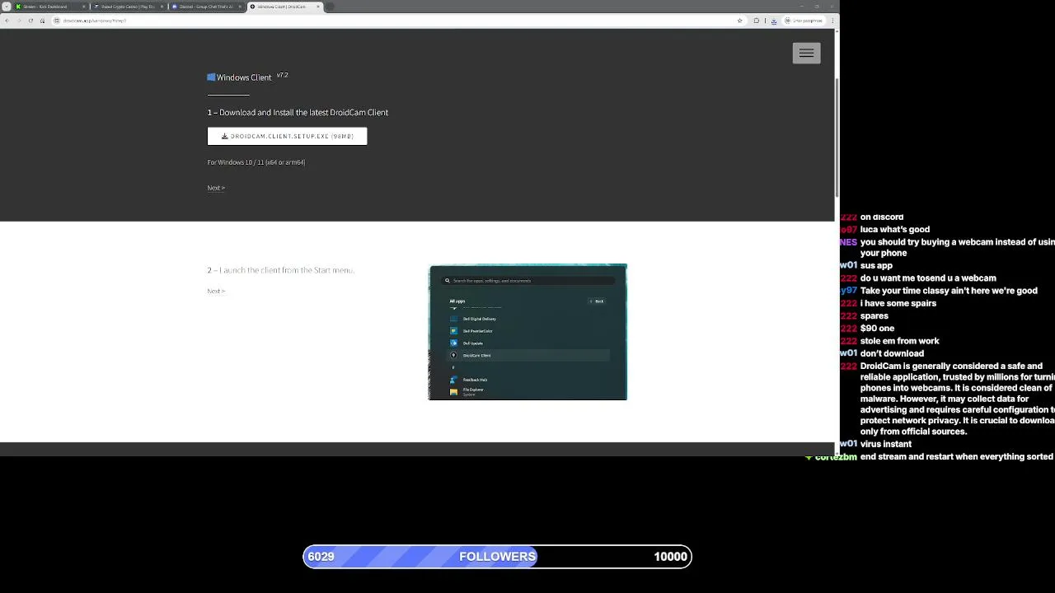Screen dimensions: 1055x593
Task: Click the 'sus app' chat message
Action: [876, 265]
